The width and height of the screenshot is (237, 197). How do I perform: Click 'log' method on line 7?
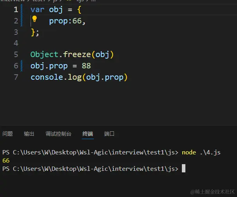pos(75,77)
